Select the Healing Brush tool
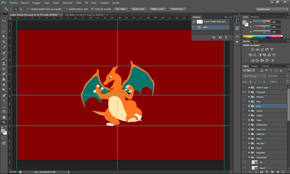Image resolution: width=290 pixels, height=174 pixels. click(x=4, y=53)
